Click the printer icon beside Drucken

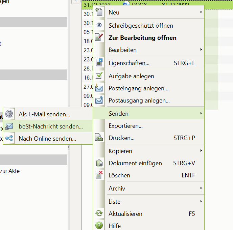[99, 137]
